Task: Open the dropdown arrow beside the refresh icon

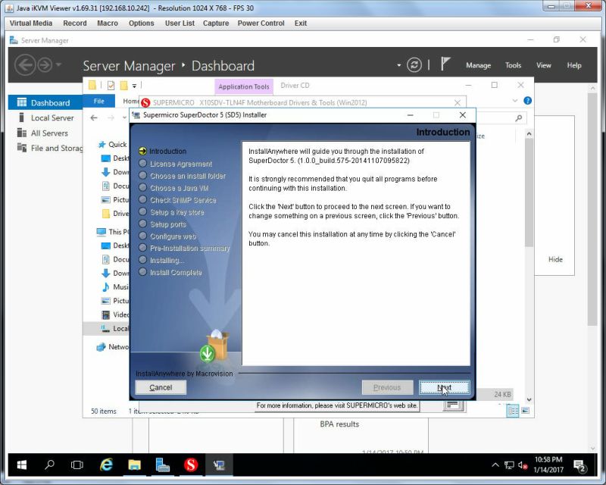Action: 399,65
